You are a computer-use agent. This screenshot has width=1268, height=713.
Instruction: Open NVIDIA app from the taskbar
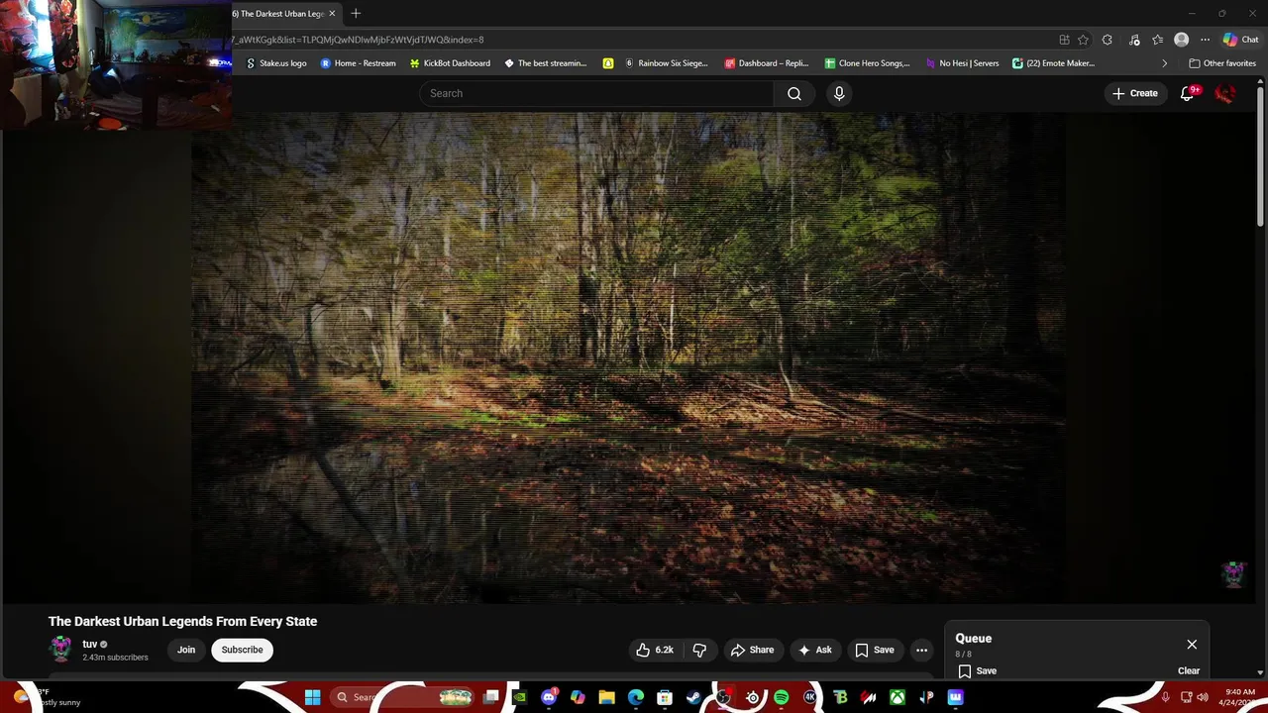tap(519, 697)
